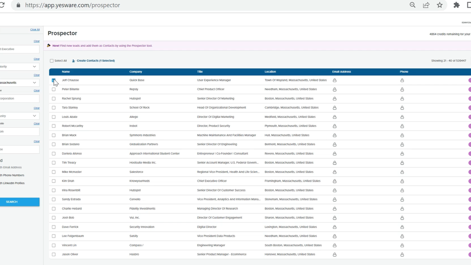This screenshot has width=471, height=265.
Task: Check the Rachel Sprung row checkbox
Action: [x=54, y=98]
